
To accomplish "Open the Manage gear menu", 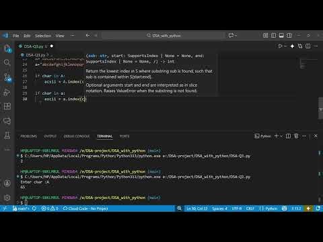I will [x=7, y=198].
